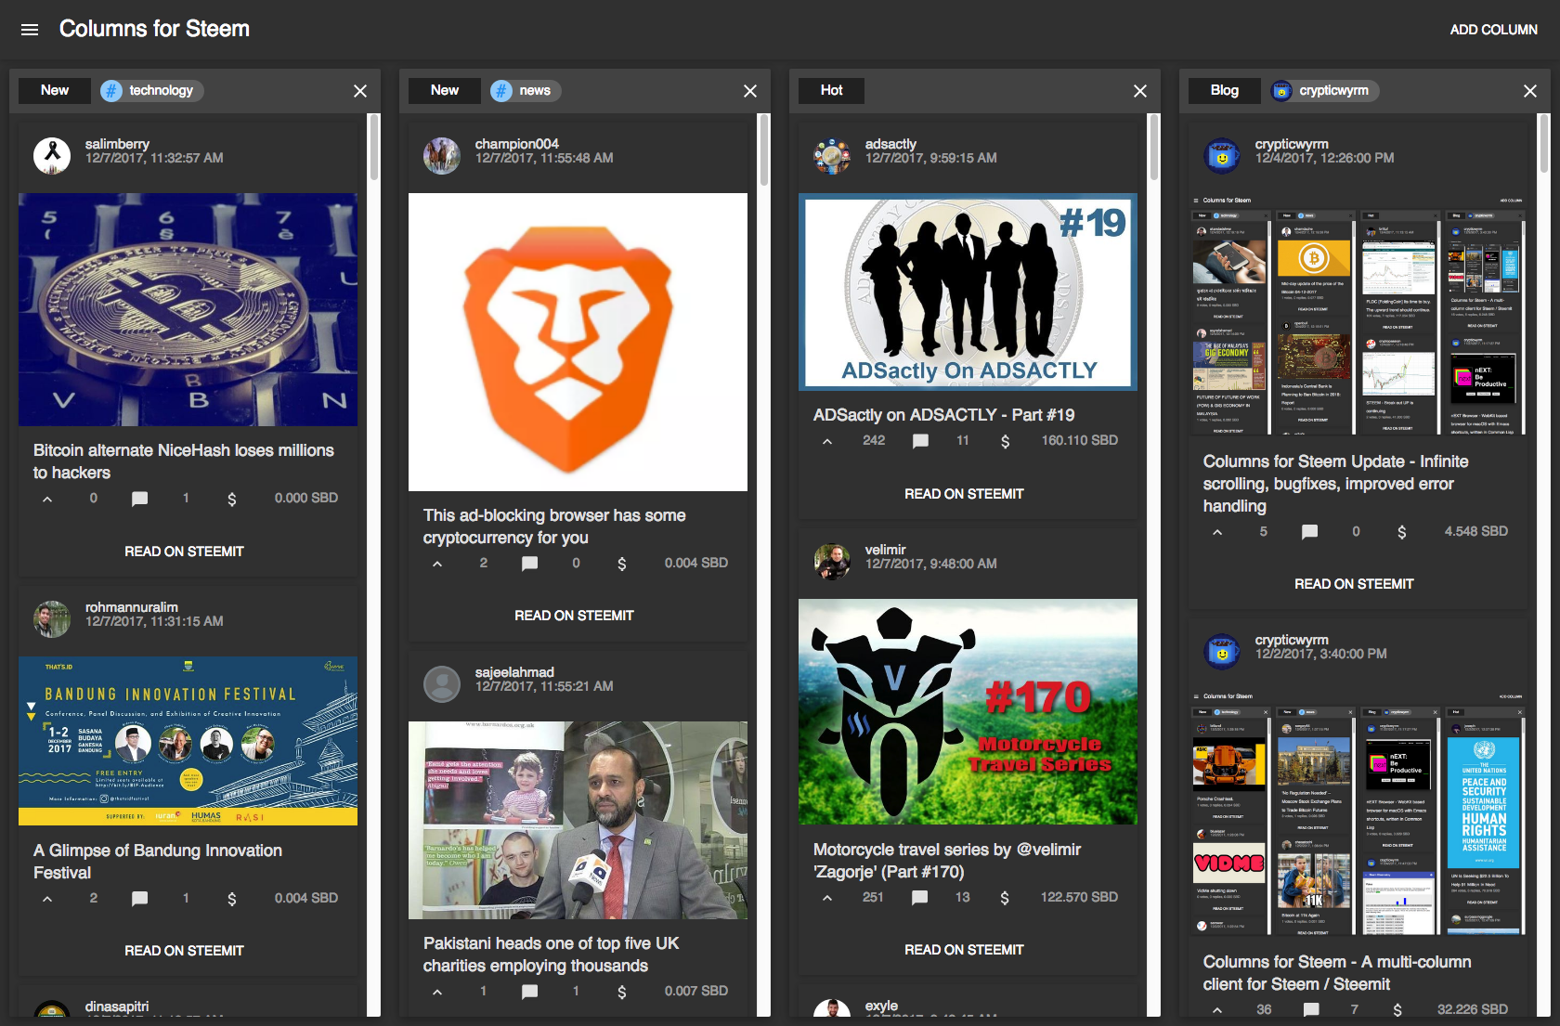
Task: Click the New label on news column
Action: pyautogui.click(x=445, y=90)
